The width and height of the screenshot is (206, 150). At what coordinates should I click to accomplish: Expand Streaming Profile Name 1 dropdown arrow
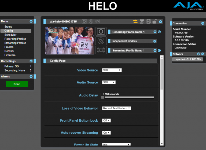pos(155,51)
